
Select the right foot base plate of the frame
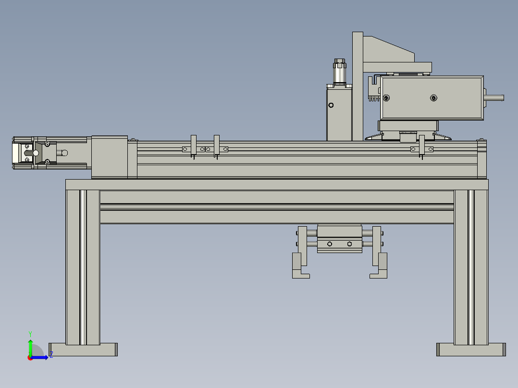pos(471,350)
